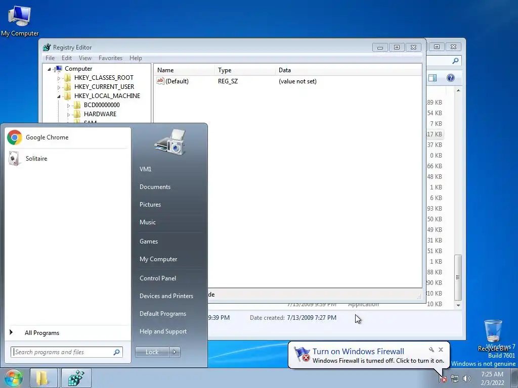Viewport: 518px width, 388px height.
Task: Click the firewall shield flag icon in balloon
Action: point(301,355)
